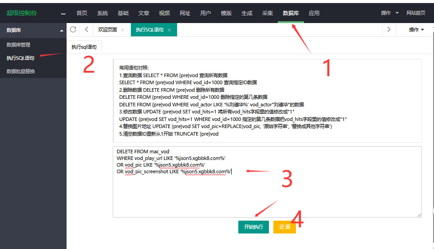Open the 用户 menu
Screen dimensions: 434x249
tap(205, 13)
